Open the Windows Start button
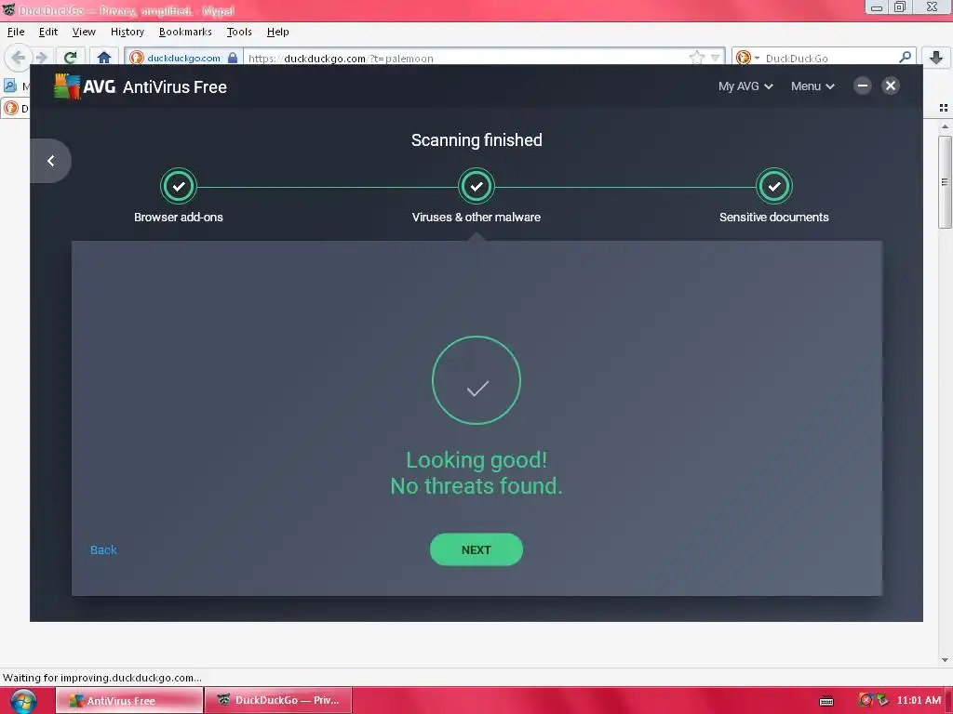This screenshot has height=714, width=953. pos(22,701)
